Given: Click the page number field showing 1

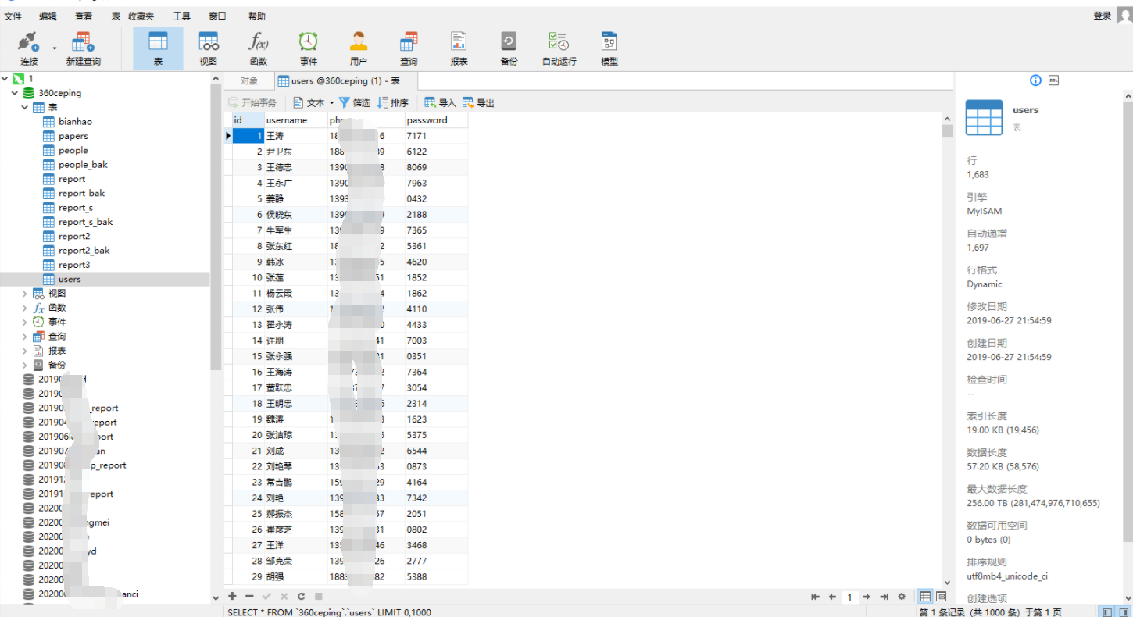Looking at the screenshot, I should [x=849, y=597].
